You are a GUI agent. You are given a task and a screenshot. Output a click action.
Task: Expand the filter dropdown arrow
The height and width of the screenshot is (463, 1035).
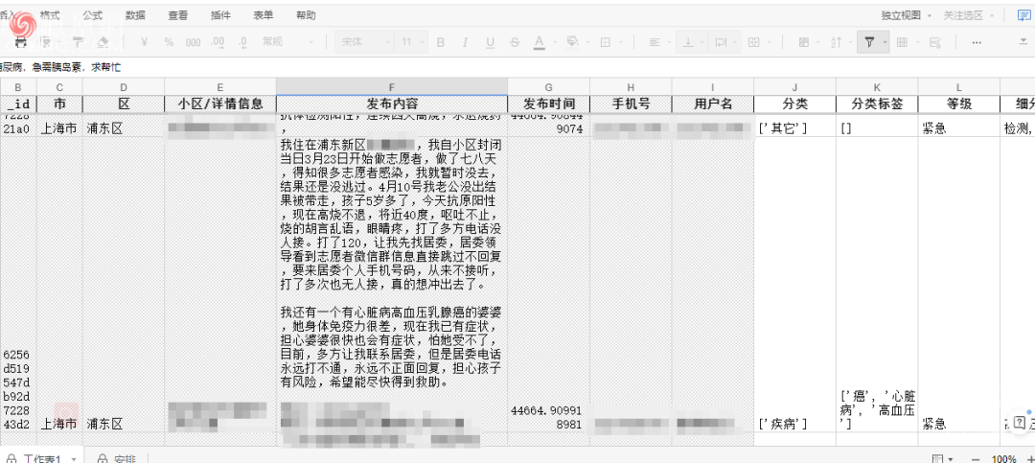(x=885, y=42)
